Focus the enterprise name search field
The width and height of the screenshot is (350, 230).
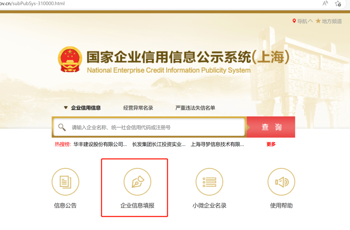point(149,127)
